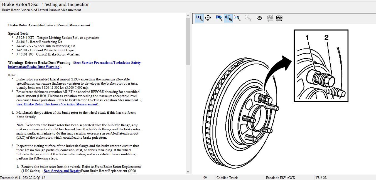The image size is (376, 180).
Task: Click the inset detail view in the diagram
Action: 321,66
